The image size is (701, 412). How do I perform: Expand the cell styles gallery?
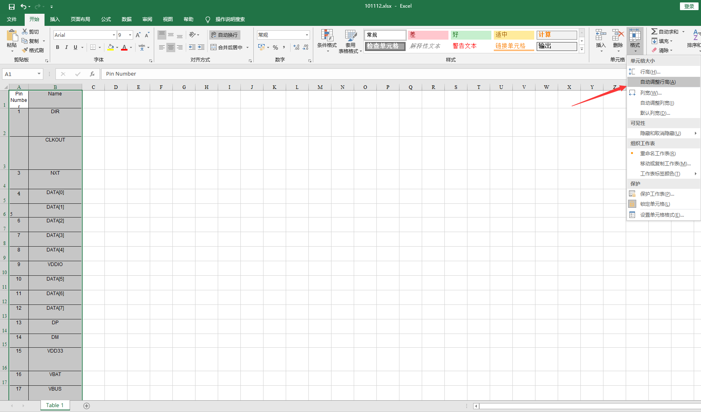point(582,49)
